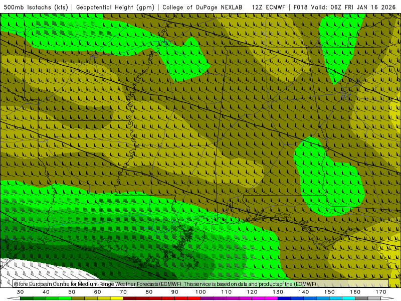Click the '170' legend value

coord(381,292)
